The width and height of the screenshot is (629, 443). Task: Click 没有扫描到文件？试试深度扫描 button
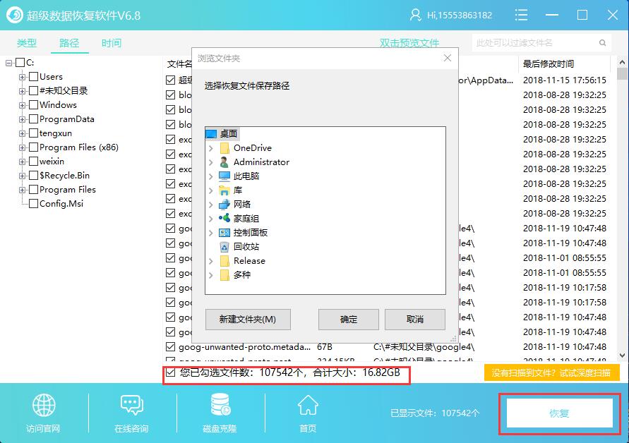click(551, 373)
